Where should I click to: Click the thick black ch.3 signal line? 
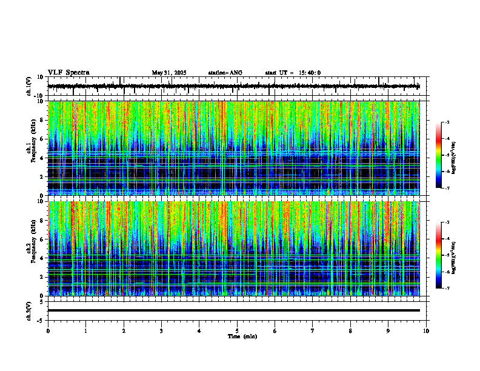click(x=233, y=310)
